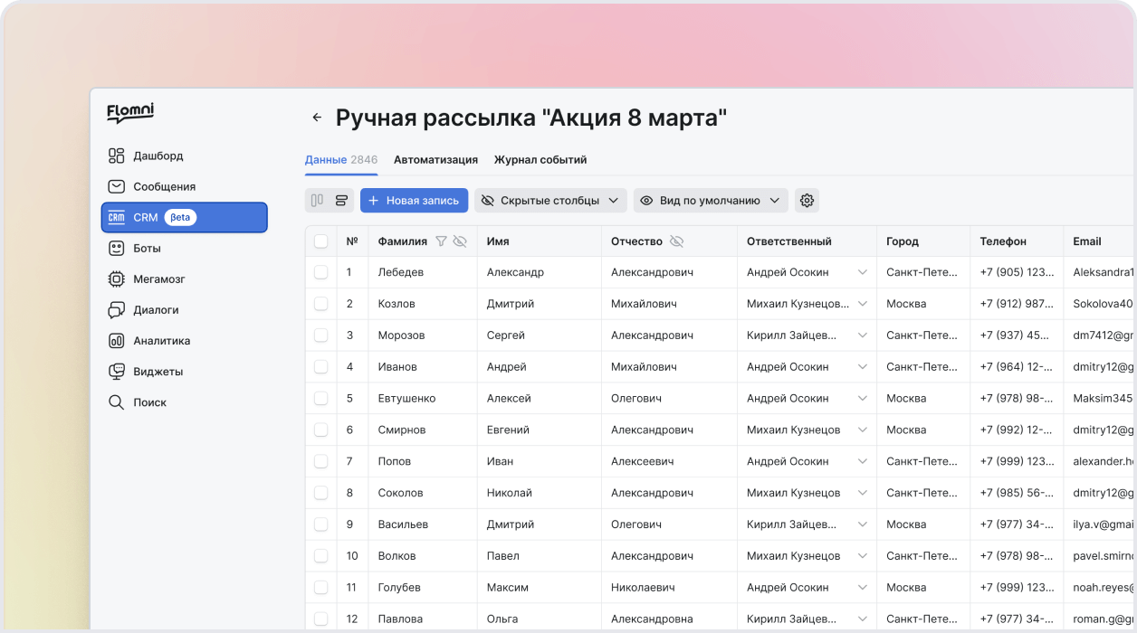Expand the Скрытые столбцы dropdown
Viewport: 1137px width, 633px height.
pos(550,201)
